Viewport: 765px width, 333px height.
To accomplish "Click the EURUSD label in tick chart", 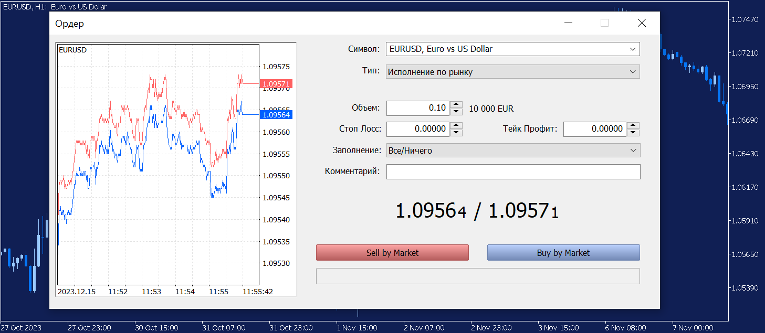I will (x=73, y=50).
